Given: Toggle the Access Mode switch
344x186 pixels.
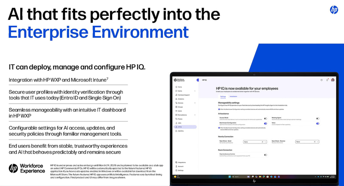Looking at the screenshot, I should (265, 119).
